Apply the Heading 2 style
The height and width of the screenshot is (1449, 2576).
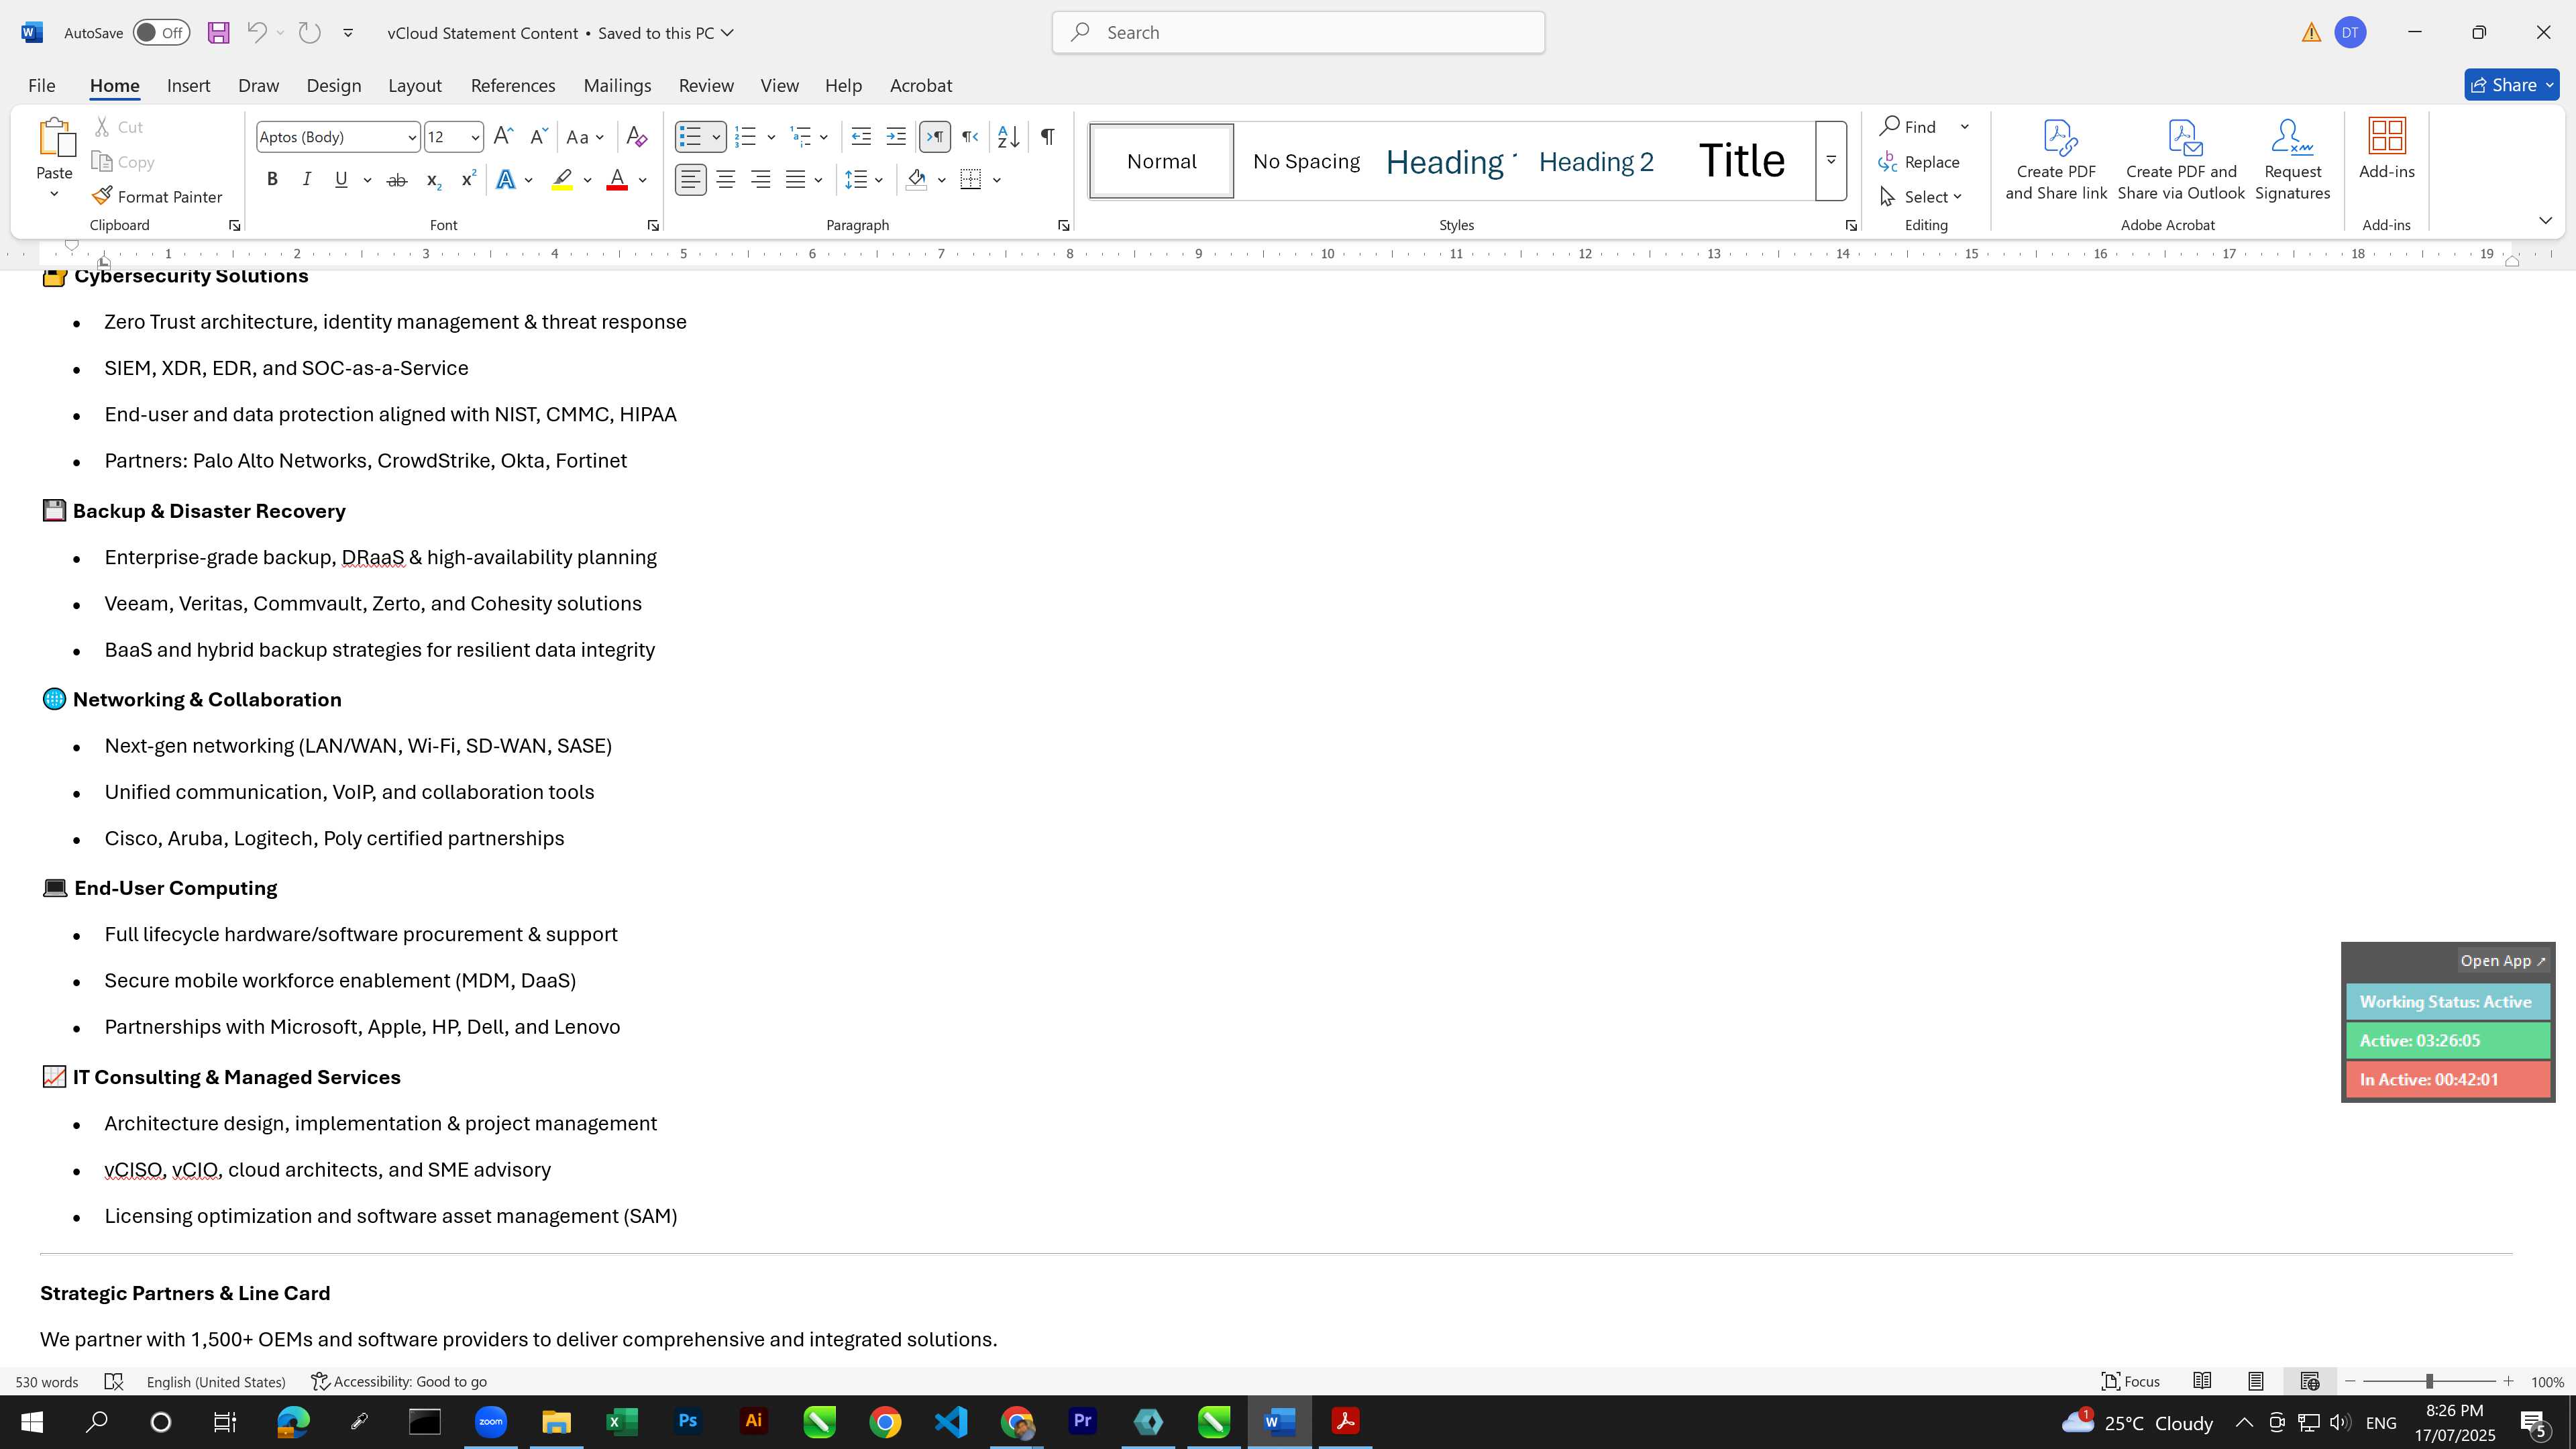[x=1596, y=162]
